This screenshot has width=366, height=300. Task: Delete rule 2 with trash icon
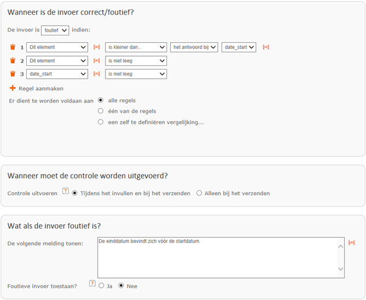pos(13,60)
